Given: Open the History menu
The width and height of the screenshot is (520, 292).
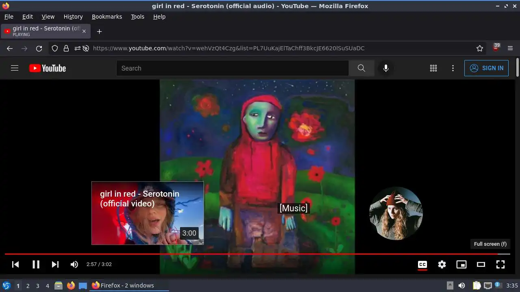Looking at the screenshot, I should coord(73,17).
